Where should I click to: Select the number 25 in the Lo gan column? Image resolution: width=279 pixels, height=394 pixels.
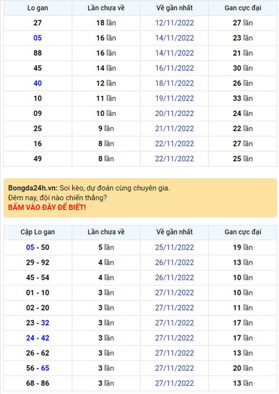38,128
